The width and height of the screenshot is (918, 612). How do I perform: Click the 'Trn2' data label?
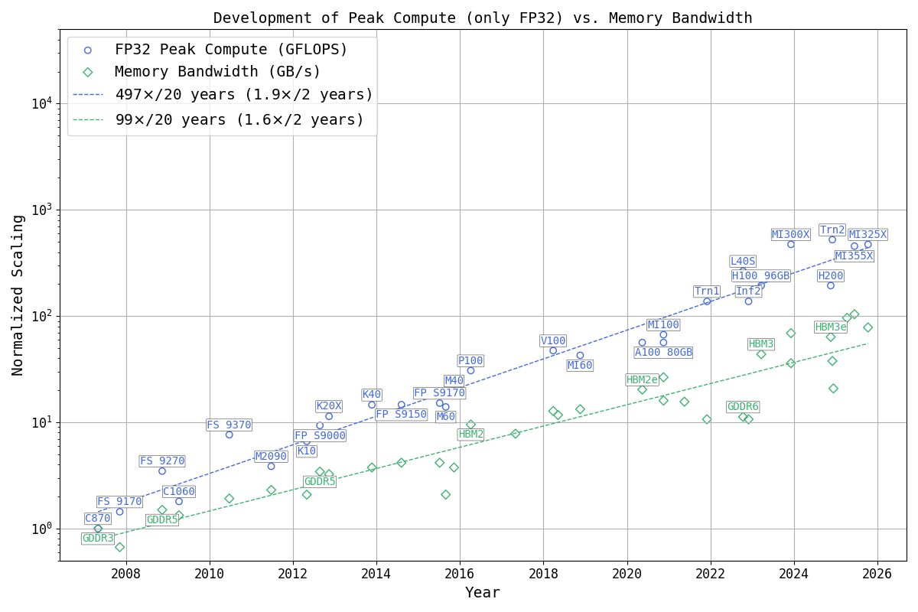point(832,229)
